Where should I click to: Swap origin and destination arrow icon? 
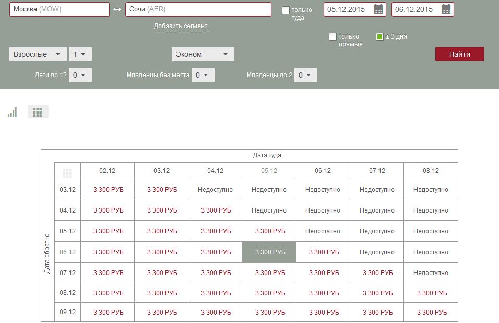[117, 10]
